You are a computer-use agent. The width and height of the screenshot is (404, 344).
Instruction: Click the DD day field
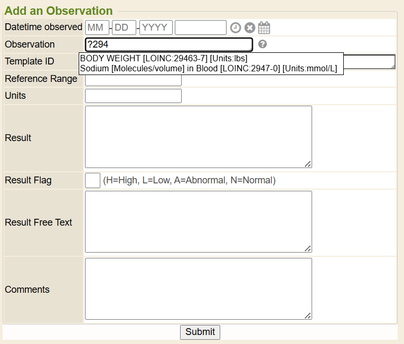click(x=124, y=27)
